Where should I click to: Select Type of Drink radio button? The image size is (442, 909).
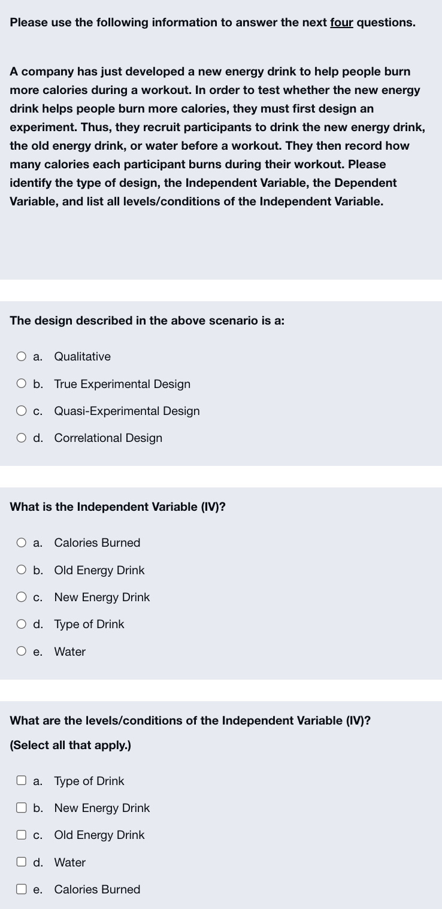[22, 625]
